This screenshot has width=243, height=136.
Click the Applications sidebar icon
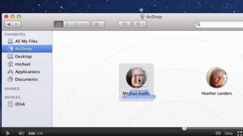pos(10,72)
